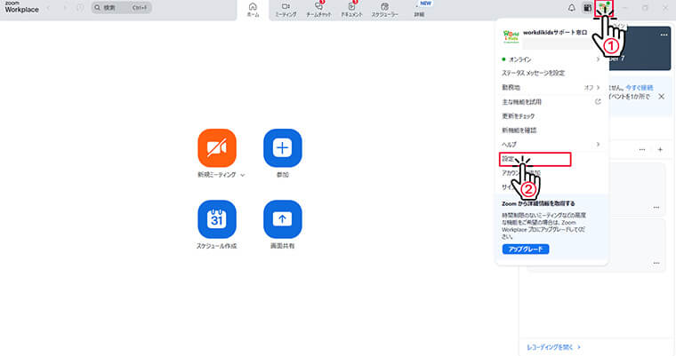Screen dimensions: 676x356
Task: Start a new meeting with the orange camera icon
Action: (x=217, y=147)
